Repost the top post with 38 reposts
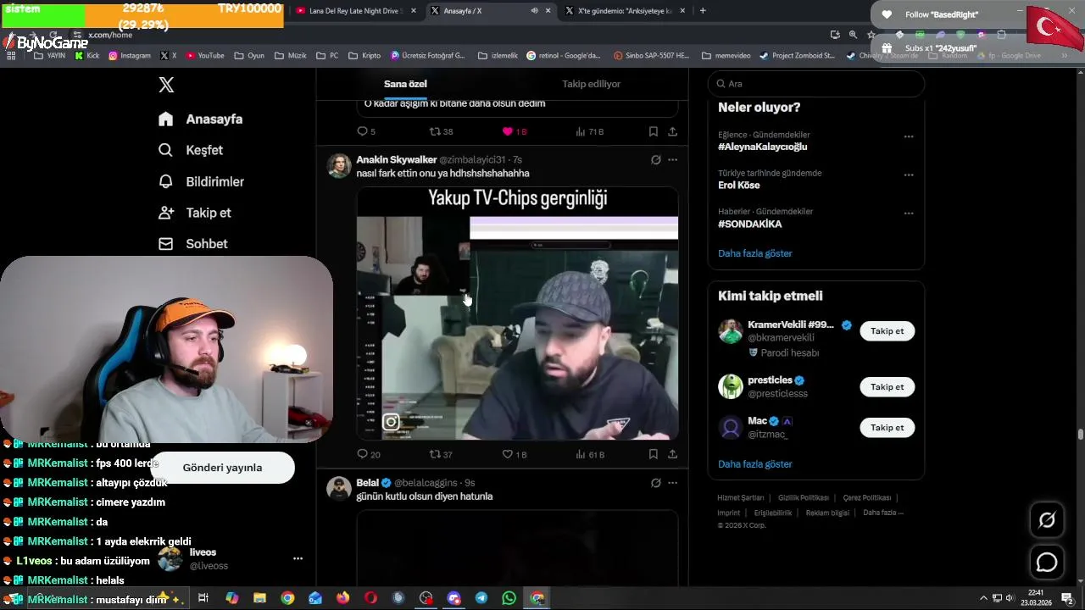The image size is (1085, 610). coord(441,131)
